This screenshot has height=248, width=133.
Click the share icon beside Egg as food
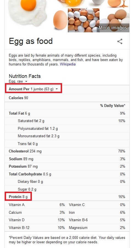[x=120, y=41]
